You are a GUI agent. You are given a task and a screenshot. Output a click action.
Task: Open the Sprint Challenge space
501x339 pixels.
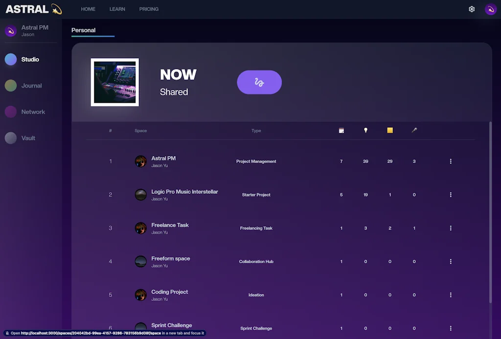point(172,325)
